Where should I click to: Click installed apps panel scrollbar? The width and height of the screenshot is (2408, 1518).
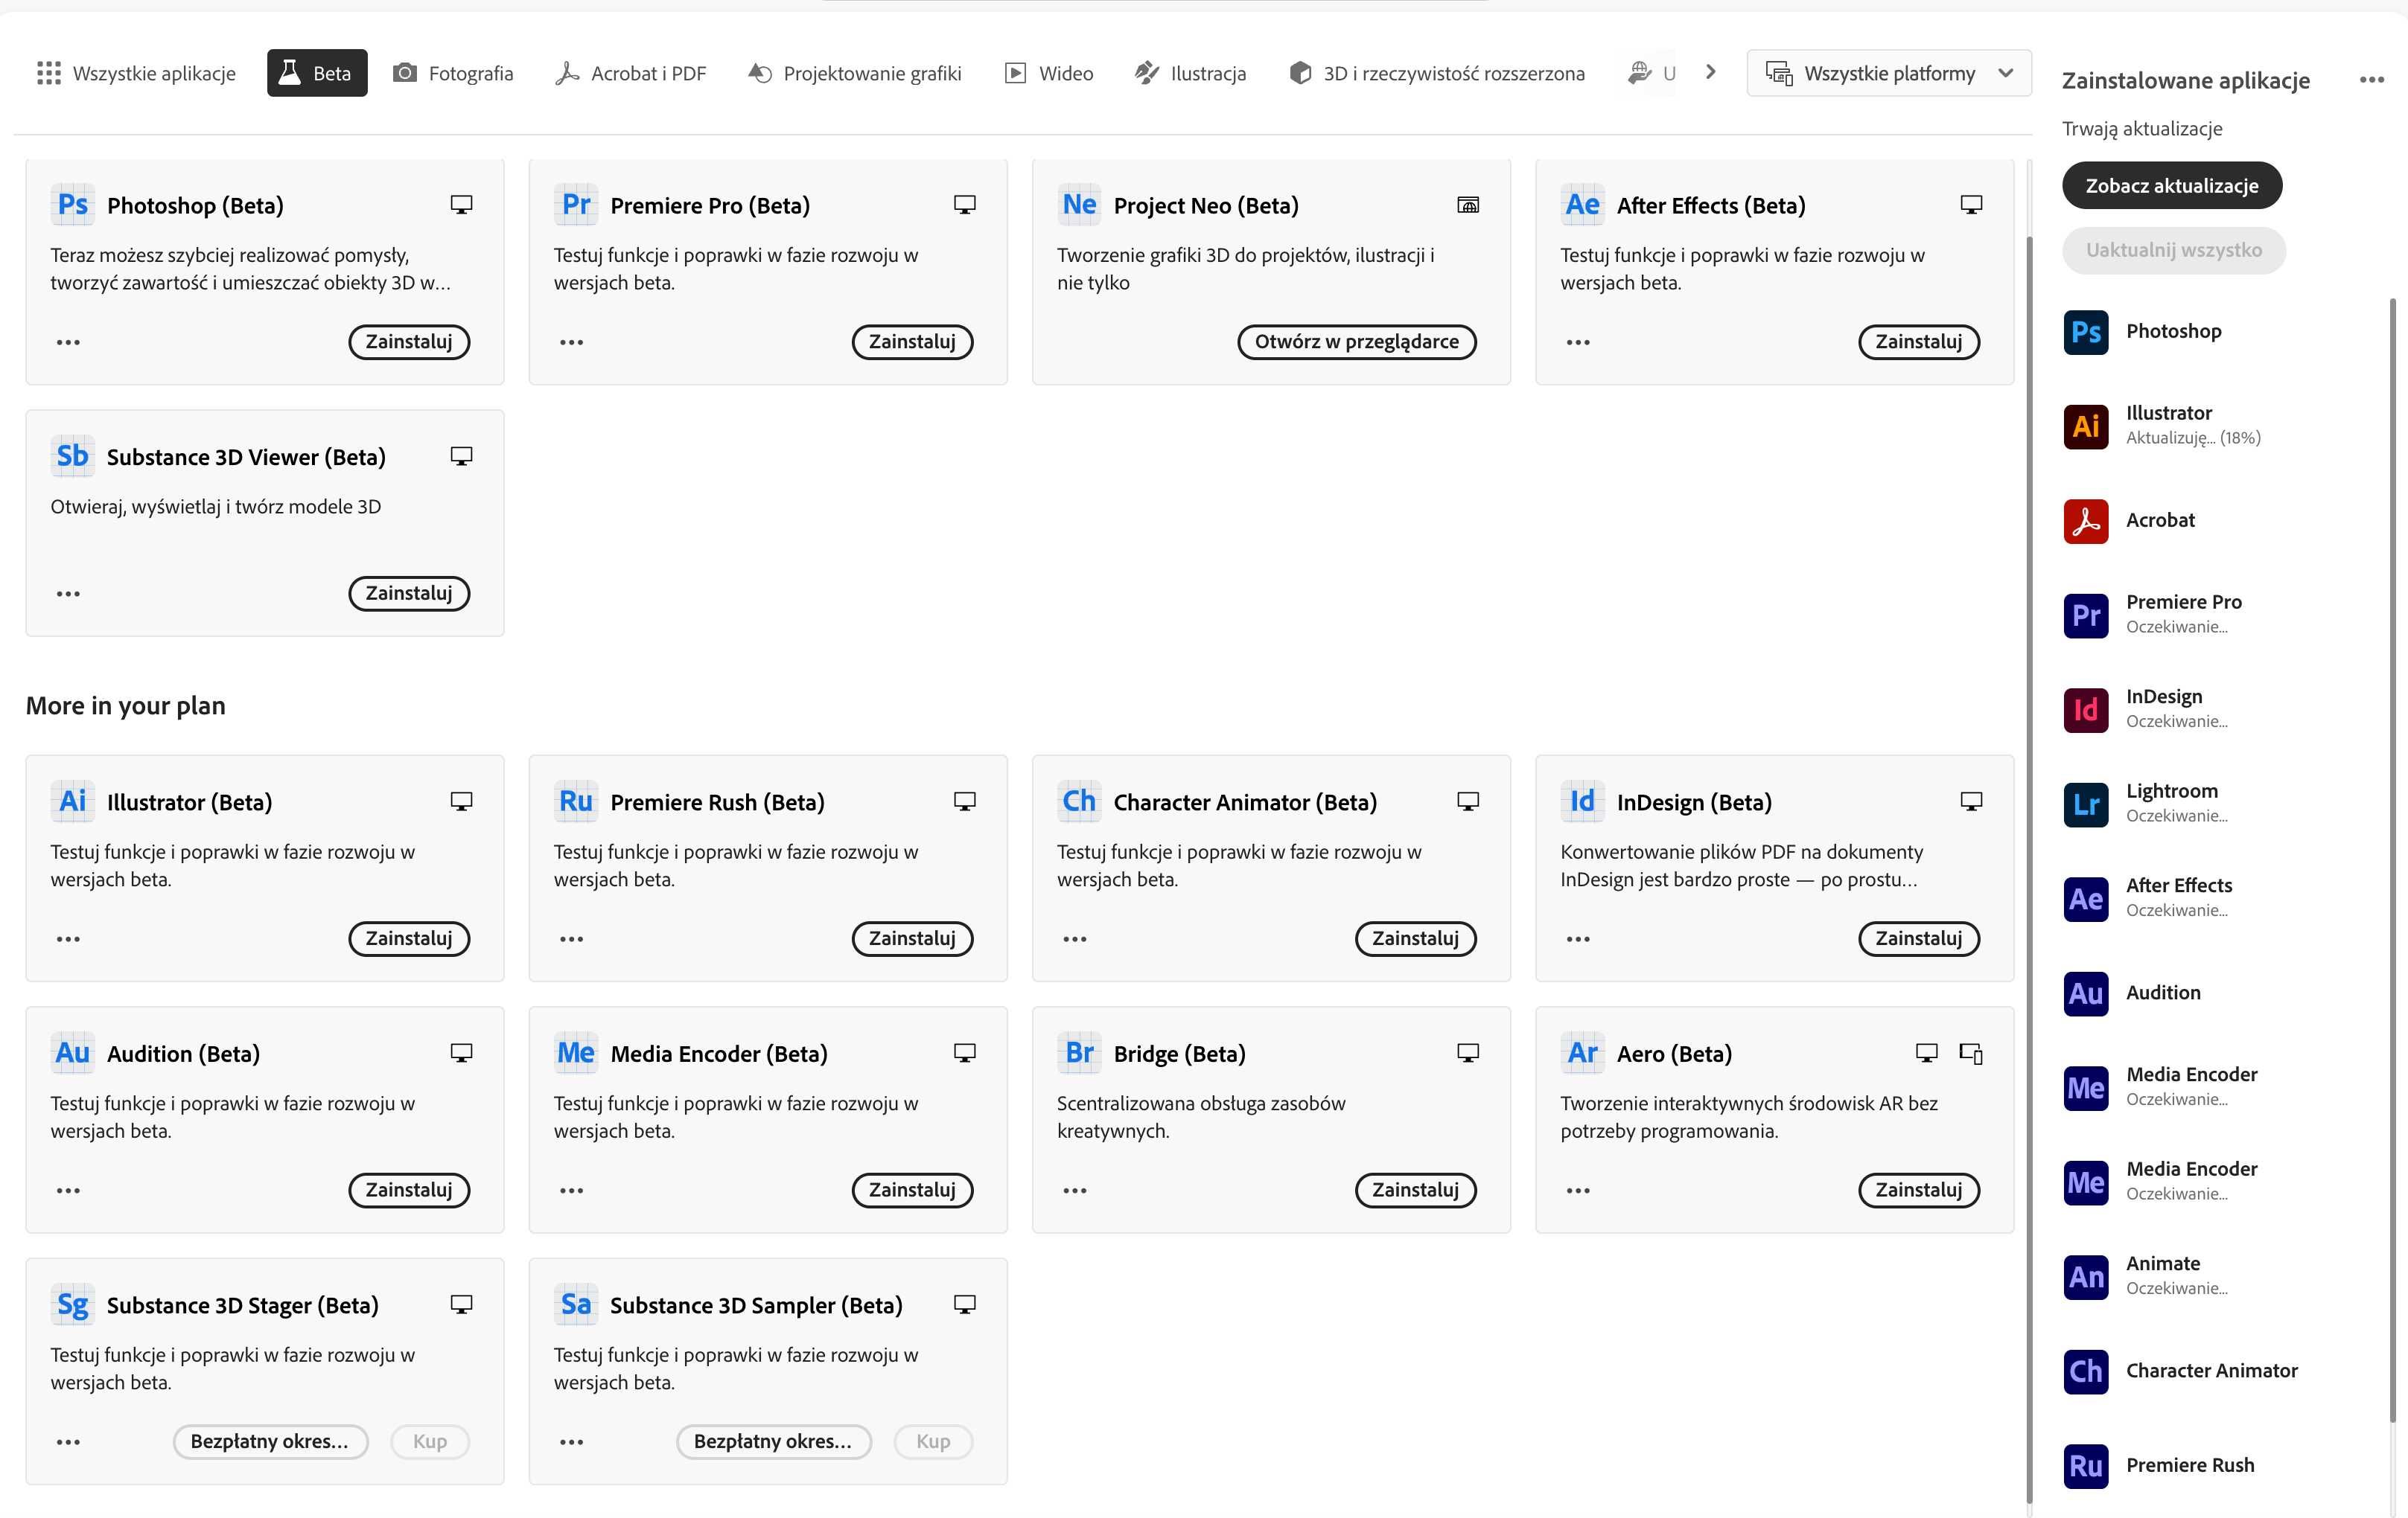[x=2392, y=859]
